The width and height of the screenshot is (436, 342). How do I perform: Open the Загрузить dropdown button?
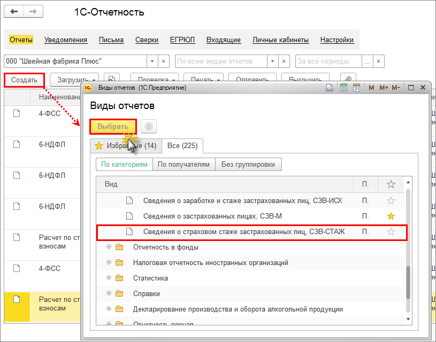[74, 80]
